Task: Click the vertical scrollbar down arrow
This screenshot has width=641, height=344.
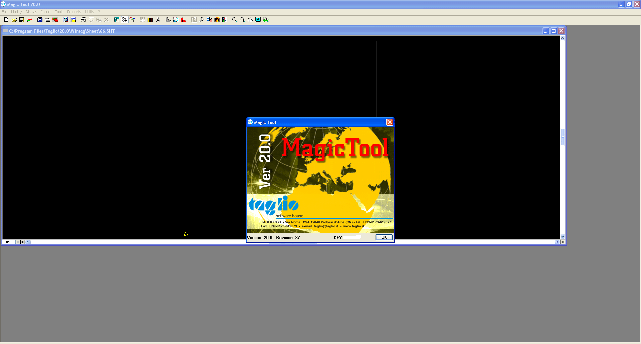Action: [x=563, y=236]
